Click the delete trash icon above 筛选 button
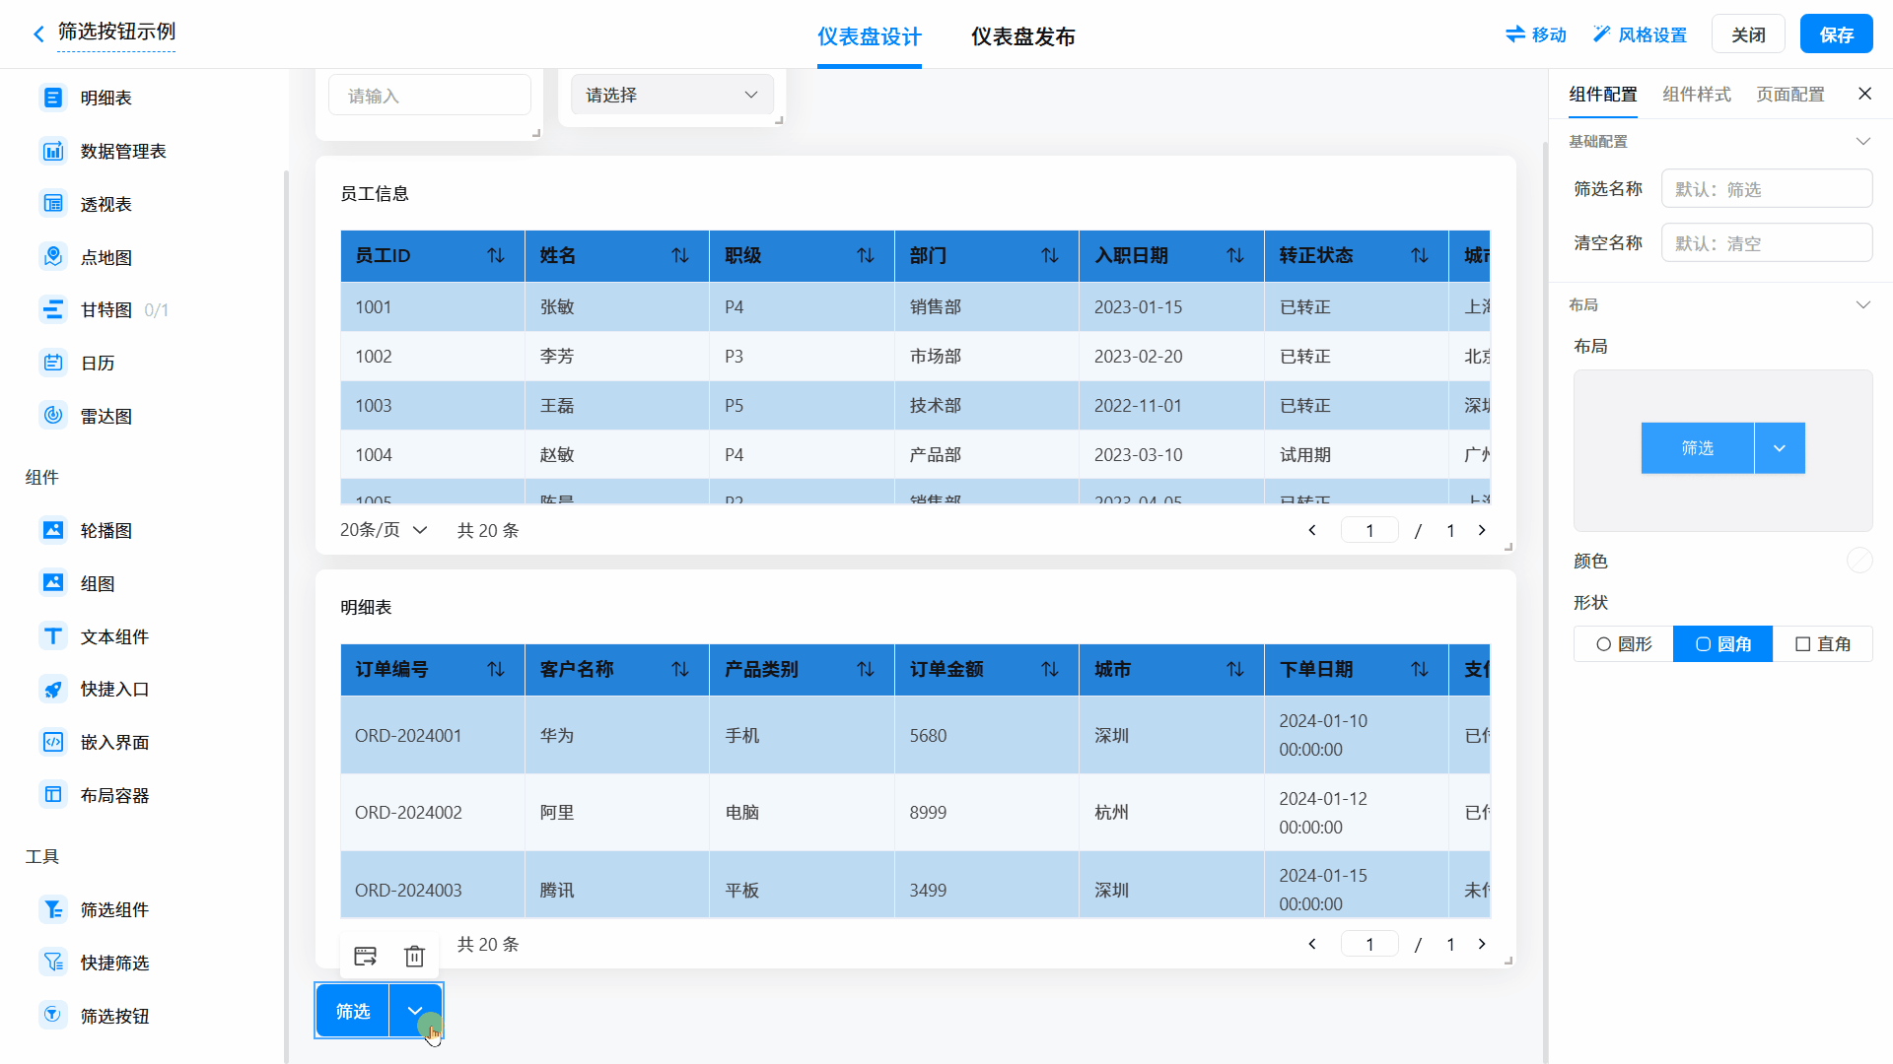Screen dimensions: 1893x1064 coord(414,956)
